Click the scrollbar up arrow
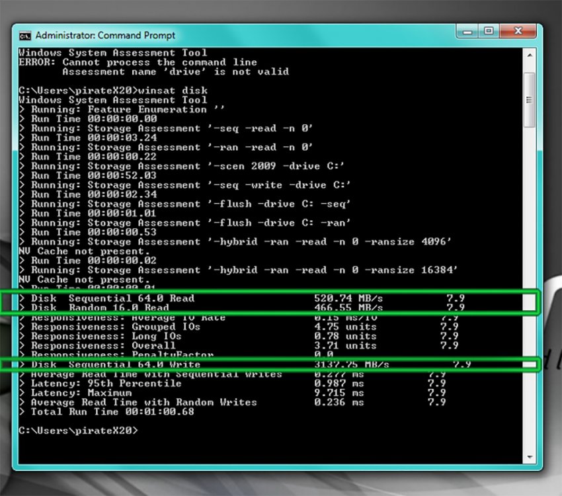 (x=530, y=55)
